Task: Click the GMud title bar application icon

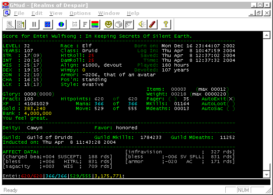Action: coord(6,5)
